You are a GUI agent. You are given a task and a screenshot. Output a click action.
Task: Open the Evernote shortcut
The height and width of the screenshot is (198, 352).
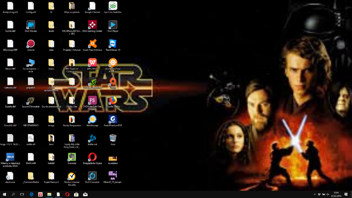72,157
